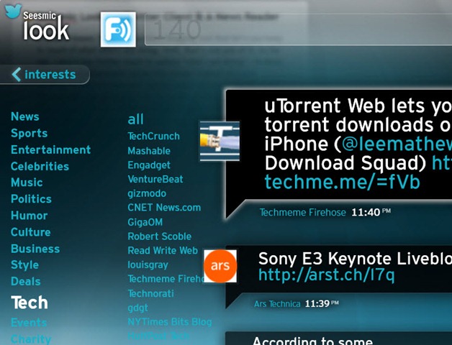Image resolution: width=452 pixels, height=345 pixels.
Task: Filter by CNET News.com source
Action: (x=164, y=208)
